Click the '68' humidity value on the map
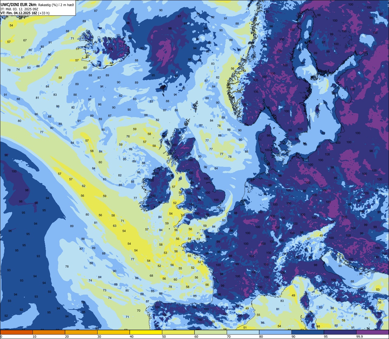This screenshot has width=389, height=339. click(151, 276)
